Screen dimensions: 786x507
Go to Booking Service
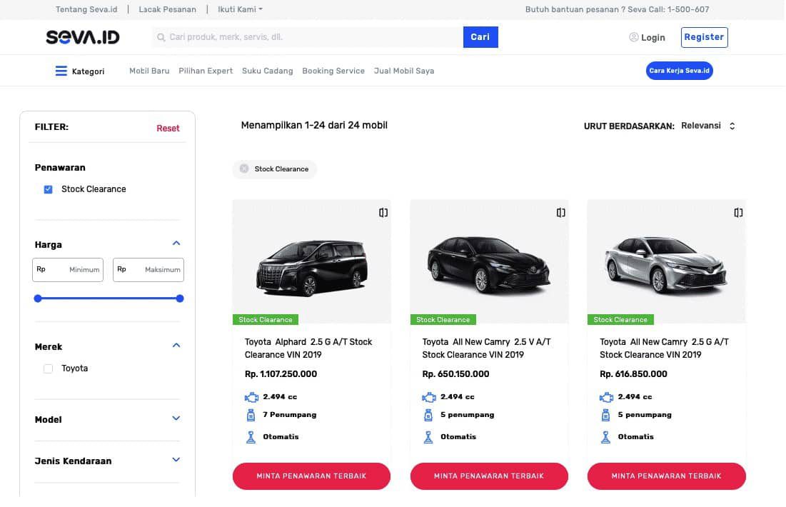pyautogui.click(x=333, y=71)
